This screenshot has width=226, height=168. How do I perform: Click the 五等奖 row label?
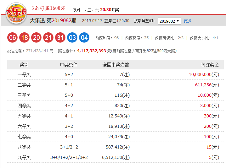click(24, 116)
